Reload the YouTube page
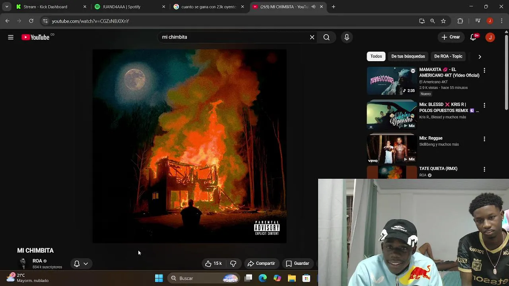509x286 pixels. (31, 21)
